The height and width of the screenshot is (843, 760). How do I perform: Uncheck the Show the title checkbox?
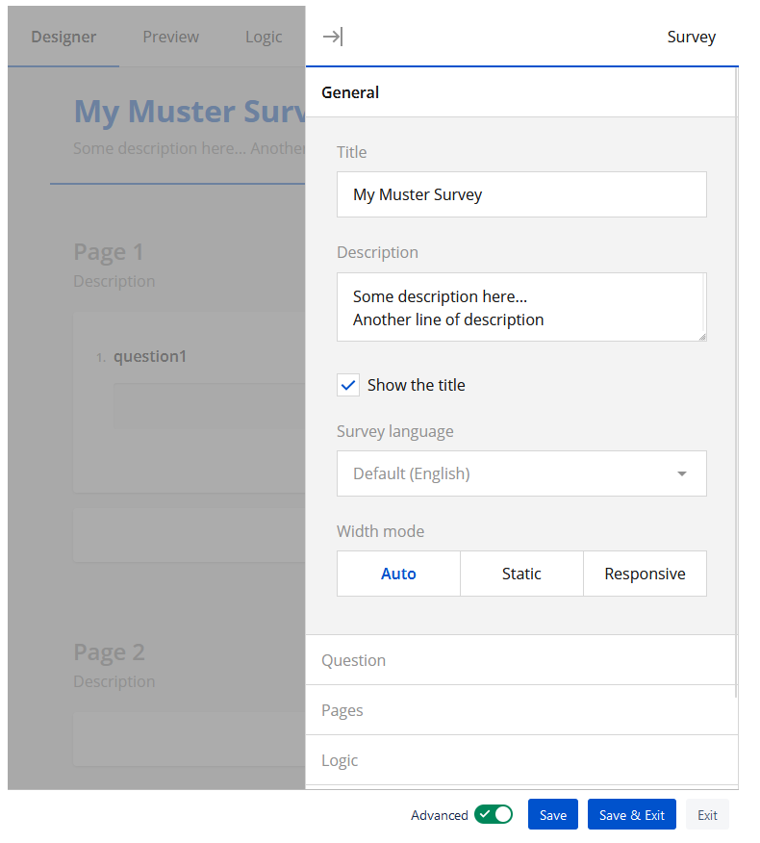[x=348, y=385]
